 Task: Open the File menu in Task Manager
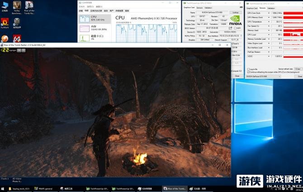81,7
